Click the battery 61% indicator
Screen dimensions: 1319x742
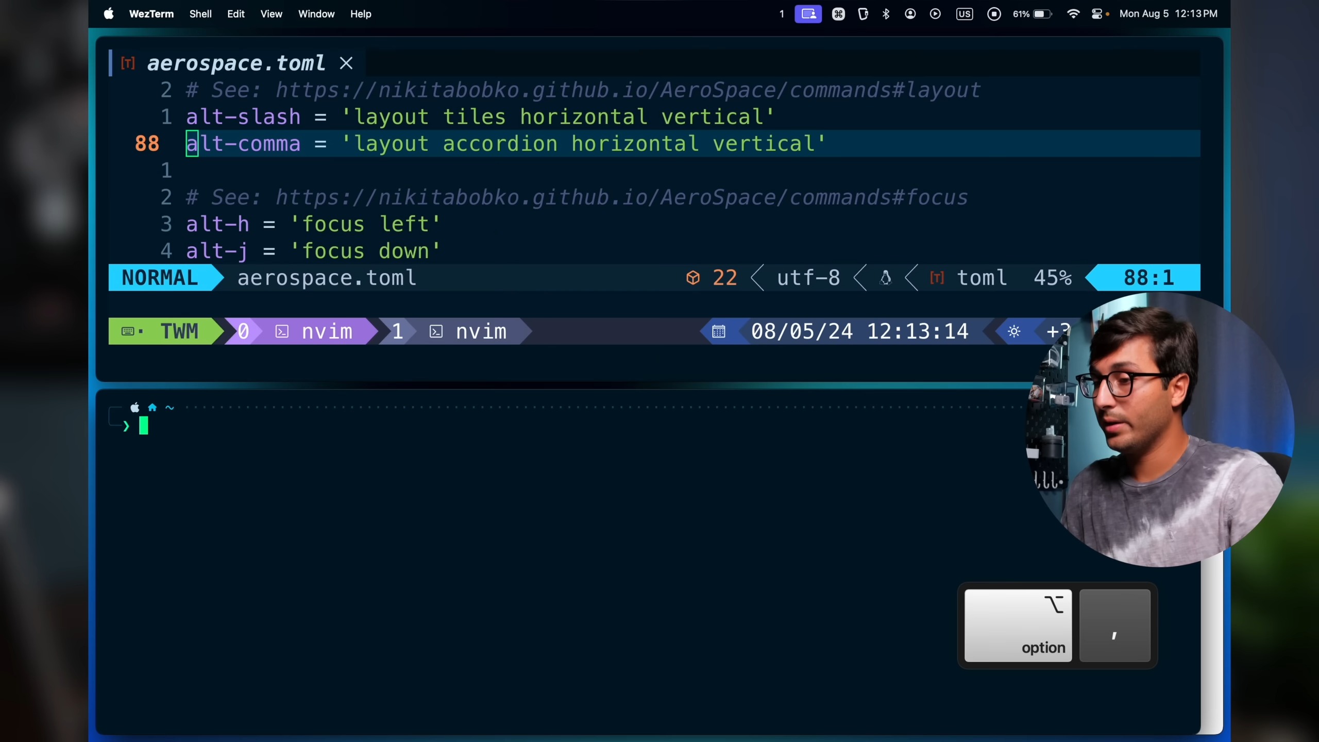(x=1032, y=14)
